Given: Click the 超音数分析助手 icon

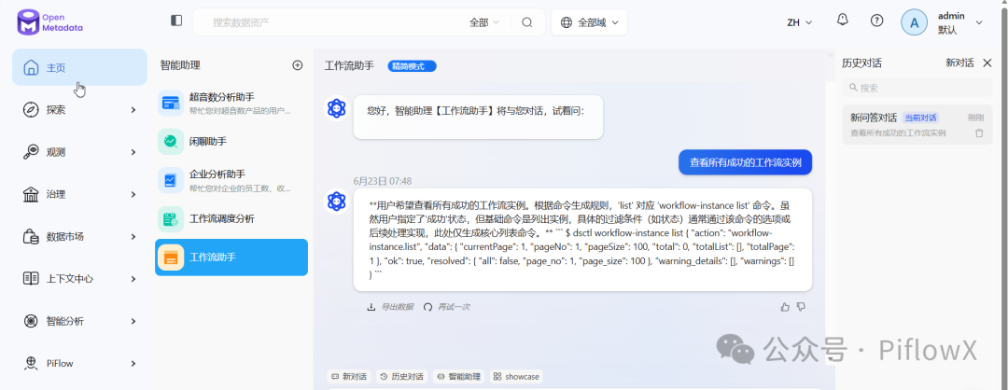Looking at the screenshot, I should point(171,103).
